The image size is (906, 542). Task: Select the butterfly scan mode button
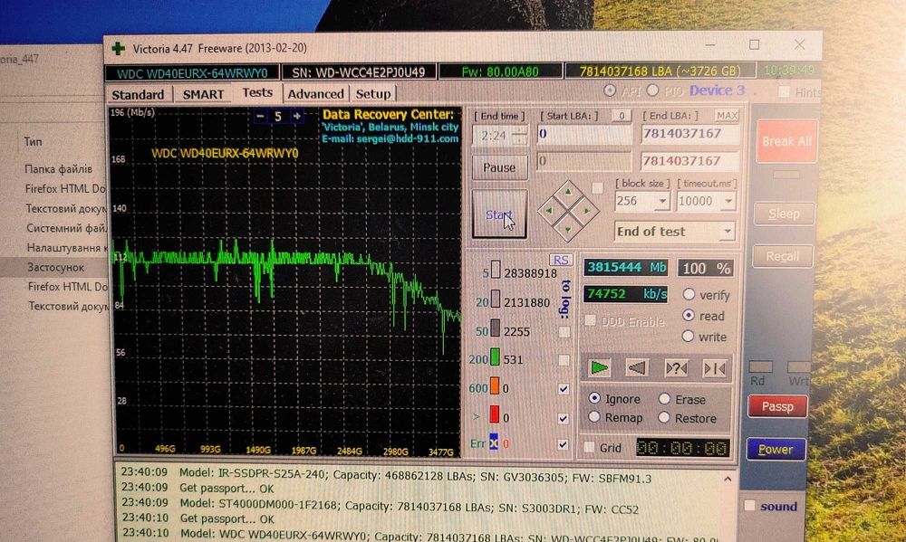[714, 368]
